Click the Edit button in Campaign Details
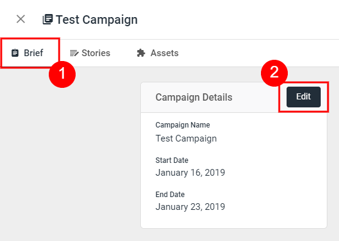This screenshot has height=241, width=339. click(x=304, y=96)
